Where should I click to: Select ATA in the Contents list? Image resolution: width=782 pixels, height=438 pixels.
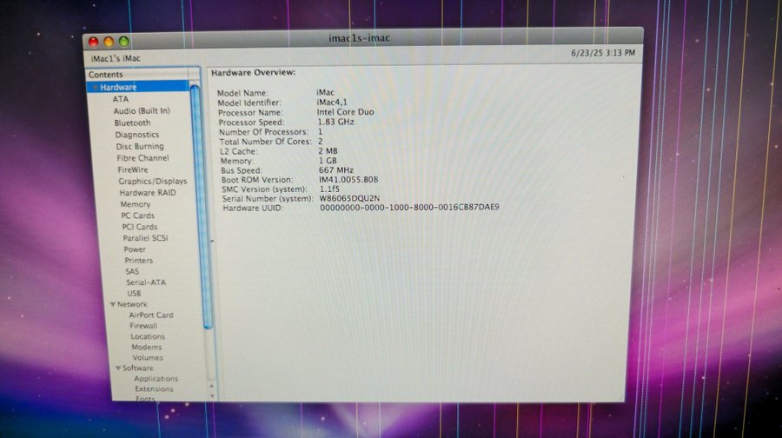[120, 99]
